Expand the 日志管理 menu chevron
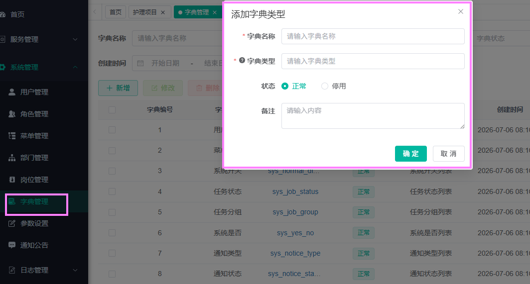The height and width of the screenshot is (284, 530). tap(75, 270)
